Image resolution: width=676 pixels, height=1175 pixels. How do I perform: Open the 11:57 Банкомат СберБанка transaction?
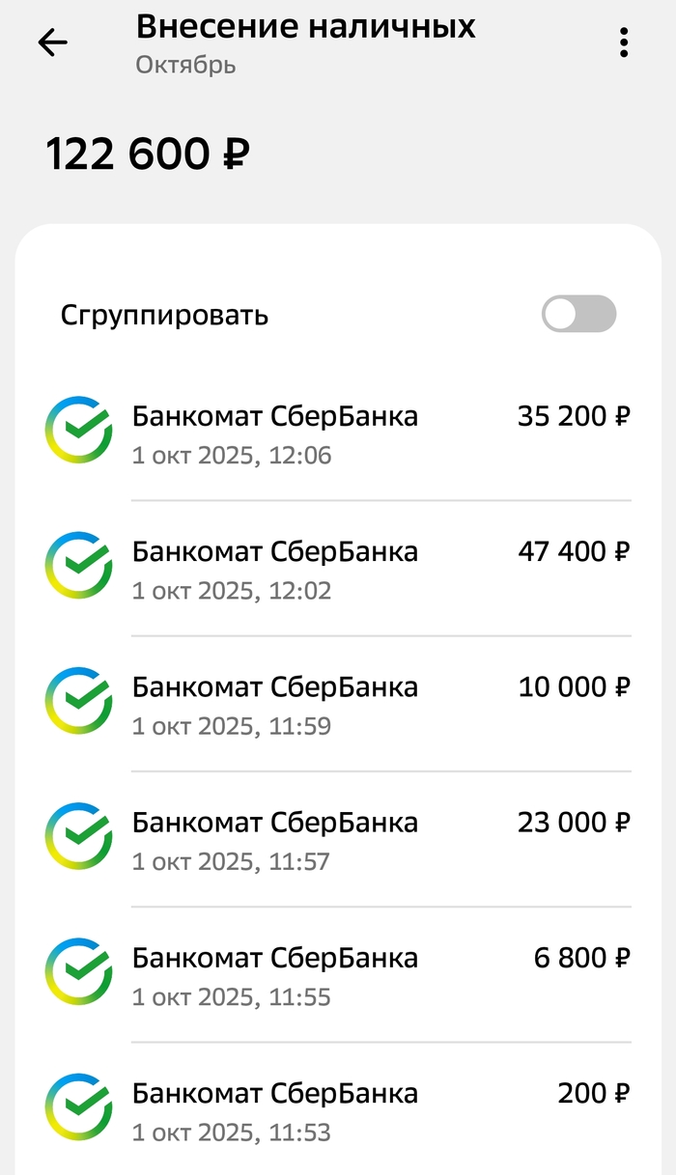pyautogui.click(x=275, y=839)
